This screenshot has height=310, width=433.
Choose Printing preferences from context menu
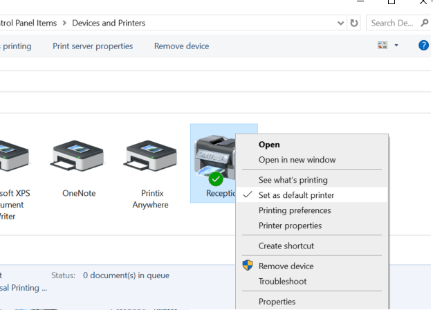point(295,210)
